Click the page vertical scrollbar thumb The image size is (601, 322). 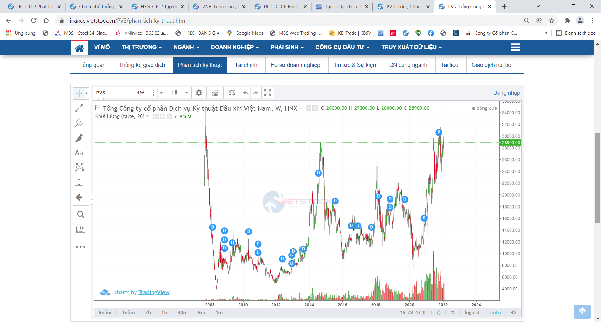(598, 178)
